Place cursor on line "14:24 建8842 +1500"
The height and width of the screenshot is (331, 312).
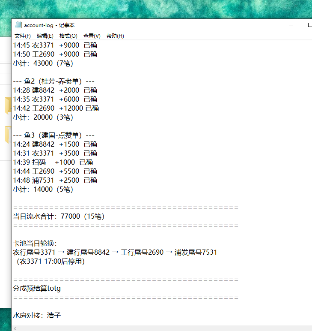pyautogui.click(x=55, y=144)
